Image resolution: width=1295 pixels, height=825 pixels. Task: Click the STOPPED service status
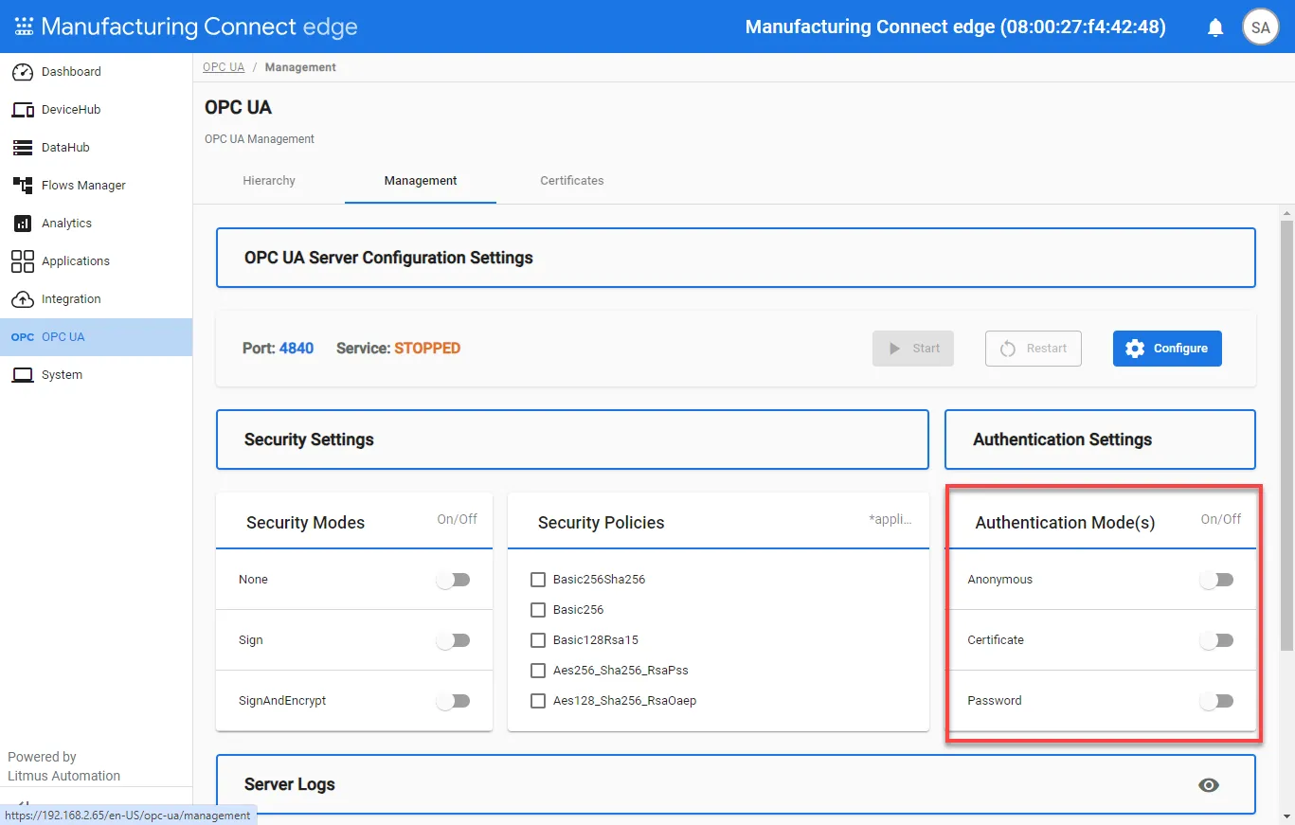427,349
